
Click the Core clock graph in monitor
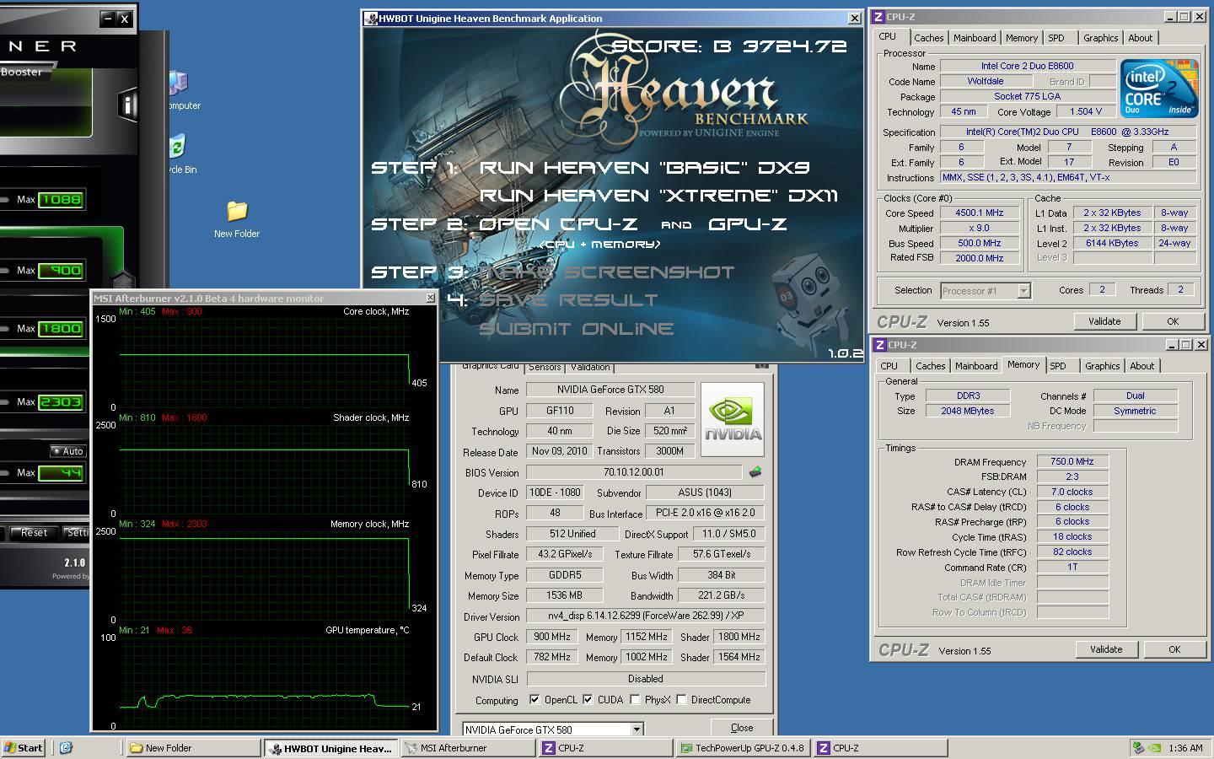pos(265,363)
